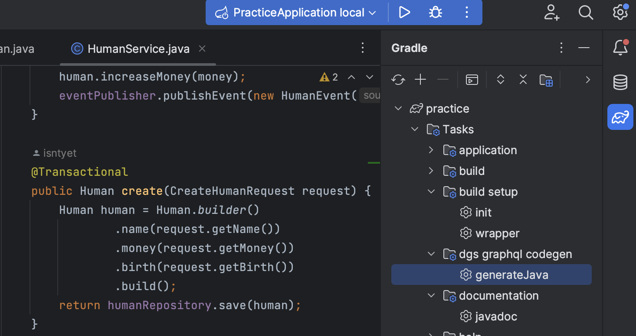Image resolution: width=636 pixels, height=336 pixels.
Task: Click the Gradle elephant sidebar icon
Action: (x=620, y=117)
